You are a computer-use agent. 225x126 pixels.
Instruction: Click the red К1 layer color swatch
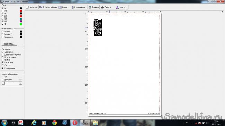21,11
